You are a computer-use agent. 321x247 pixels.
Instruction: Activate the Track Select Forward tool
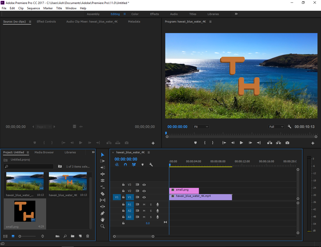tap(103, 161)
